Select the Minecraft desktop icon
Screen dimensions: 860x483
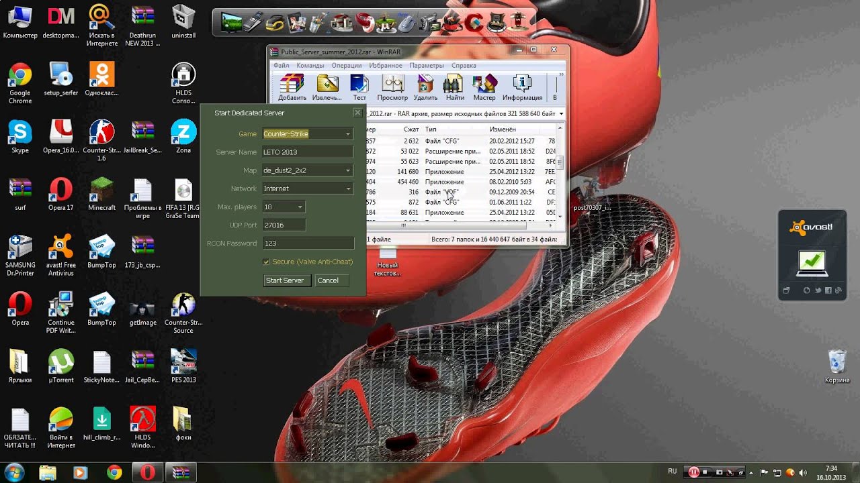coord(101,195)
